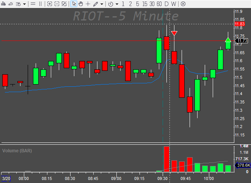Switch to the Weekly (W) timeframe
Image resolution: width=251 pixels, height=183 pixels.
(x=174, y=4)
